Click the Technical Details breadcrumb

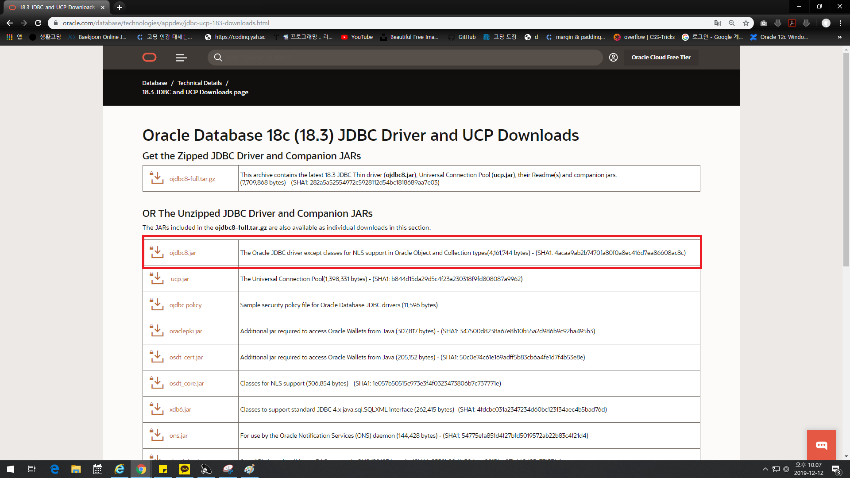pos(200,83)
